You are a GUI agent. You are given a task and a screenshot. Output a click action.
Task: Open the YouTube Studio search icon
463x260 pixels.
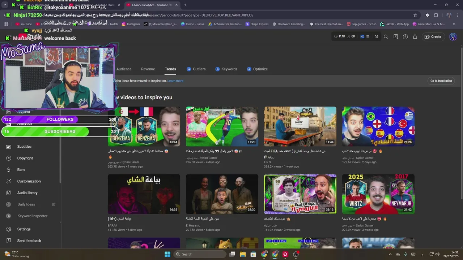pyautogui.click(x=386, y=36)
